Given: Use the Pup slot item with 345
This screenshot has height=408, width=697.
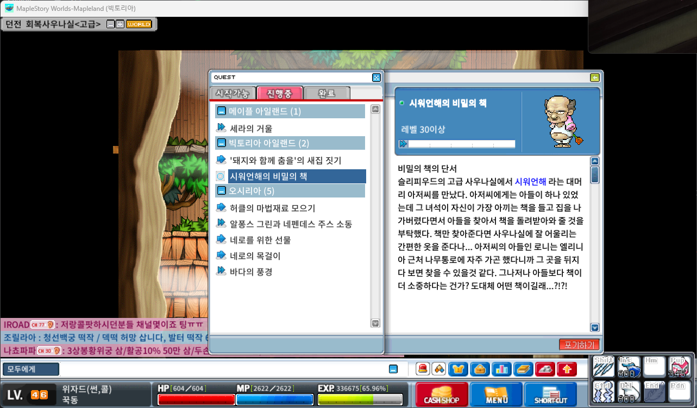Looking at the screenshot, I should [x=679, y=366].
